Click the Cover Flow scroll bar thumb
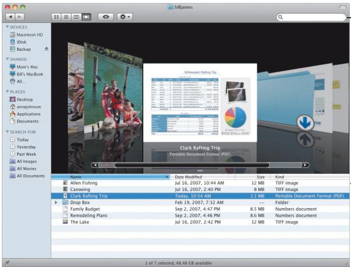This screenshot has height=267, width=351. click(x=192, y=165)
